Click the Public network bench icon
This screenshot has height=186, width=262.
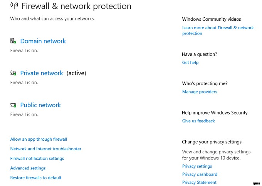[13, 105]
